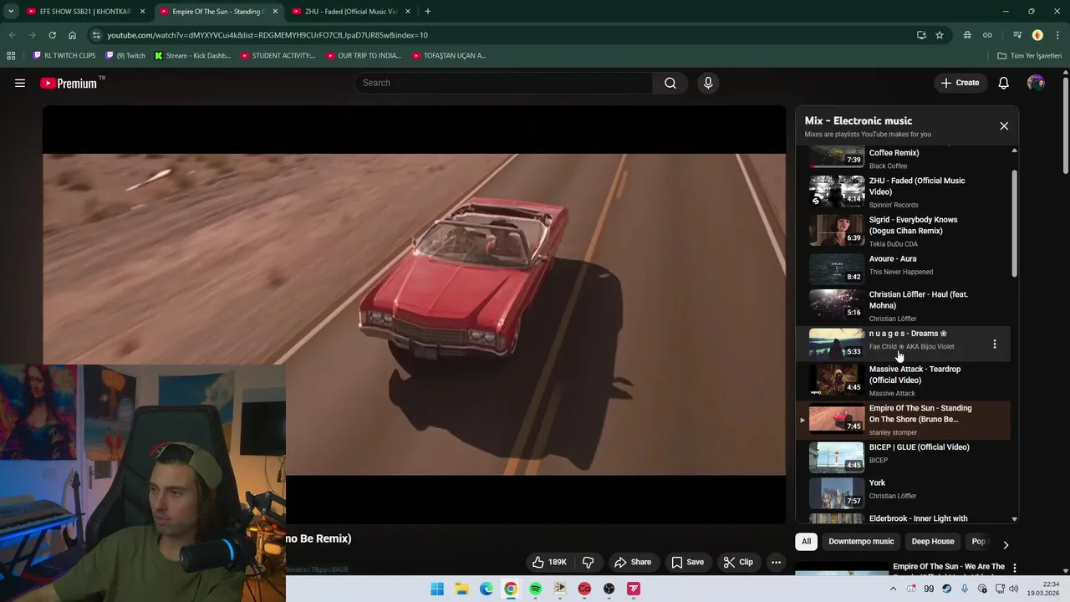Open RL TWITCH CLIPS bookmark
The image size is (1070, 602).
64,55
